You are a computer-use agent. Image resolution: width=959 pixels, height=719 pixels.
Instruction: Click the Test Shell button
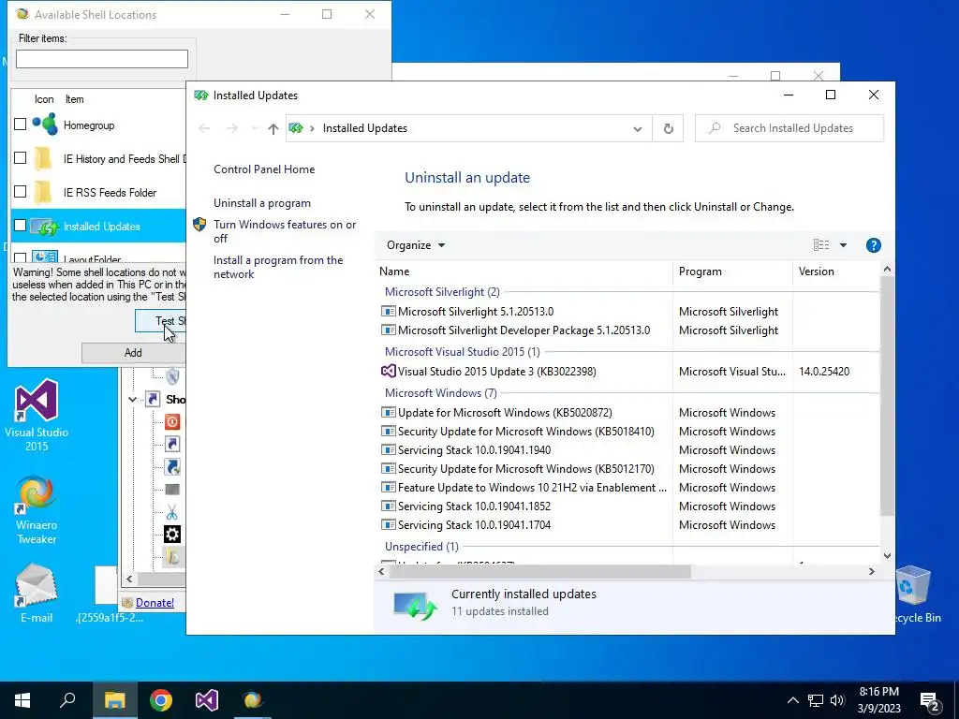(x=161, y=321)
